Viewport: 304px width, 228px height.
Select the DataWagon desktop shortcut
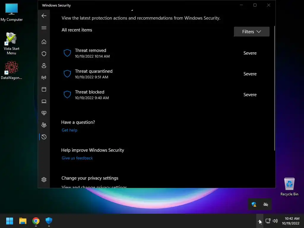coord(12,70)
